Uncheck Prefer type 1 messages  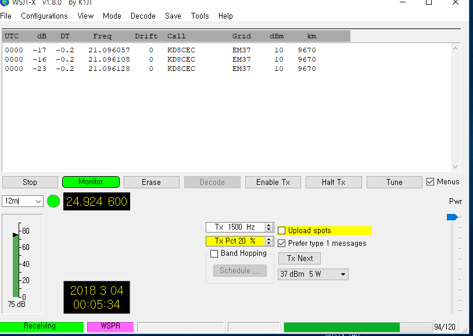281,243
